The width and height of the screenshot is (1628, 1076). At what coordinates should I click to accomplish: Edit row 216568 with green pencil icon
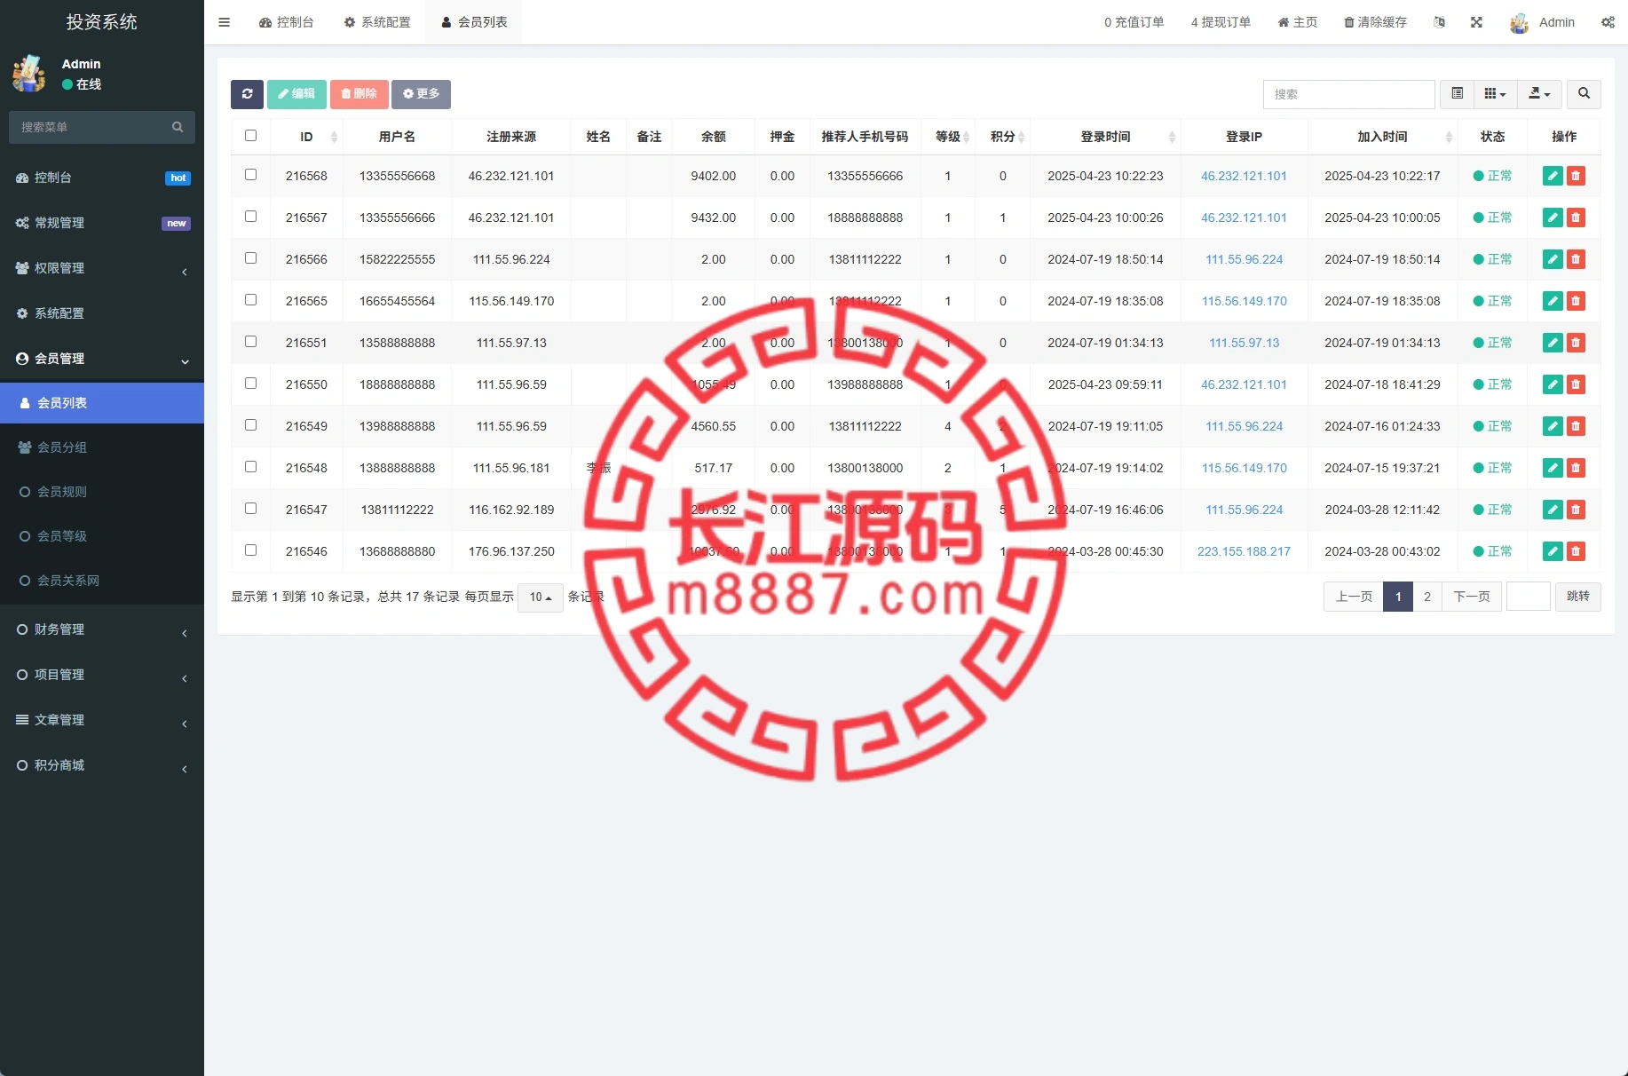[x=1553, y=176]
